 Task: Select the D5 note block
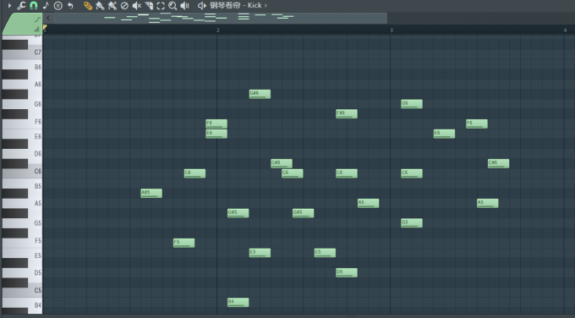(347, 272)
